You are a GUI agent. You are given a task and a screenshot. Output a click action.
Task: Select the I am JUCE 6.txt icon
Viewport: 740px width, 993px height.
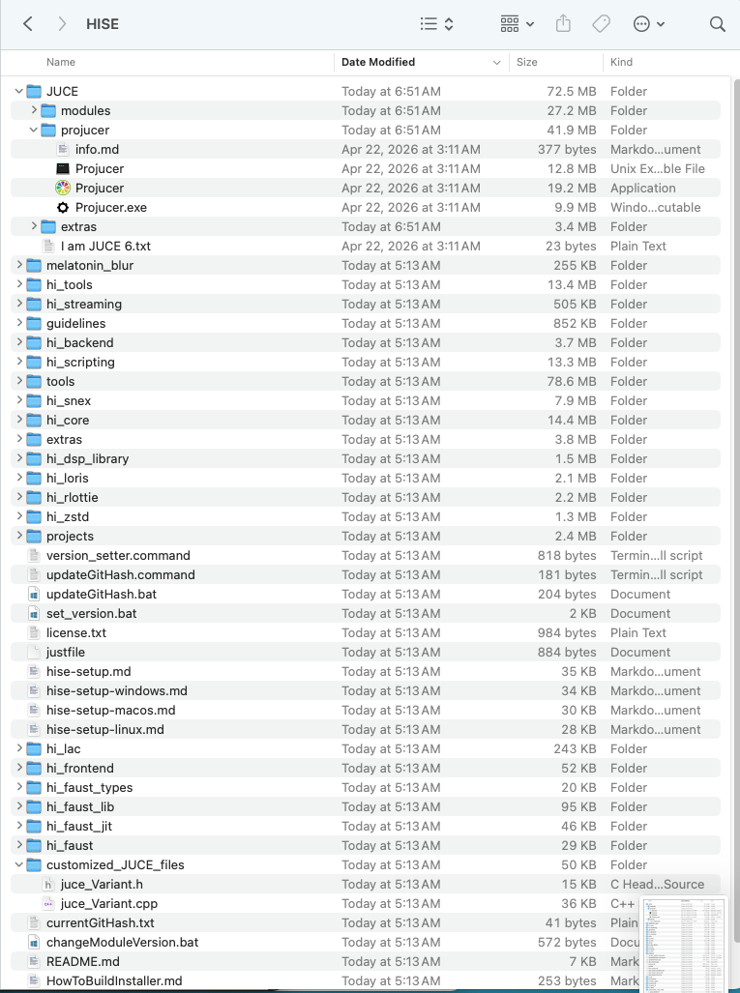[x=48, y=246]
